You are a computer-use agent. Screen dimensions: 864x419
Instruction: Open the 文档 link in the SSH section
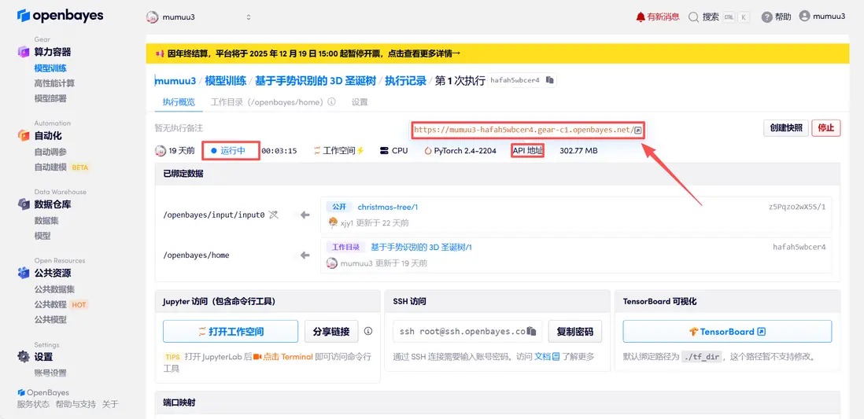[x=547, y=356]
